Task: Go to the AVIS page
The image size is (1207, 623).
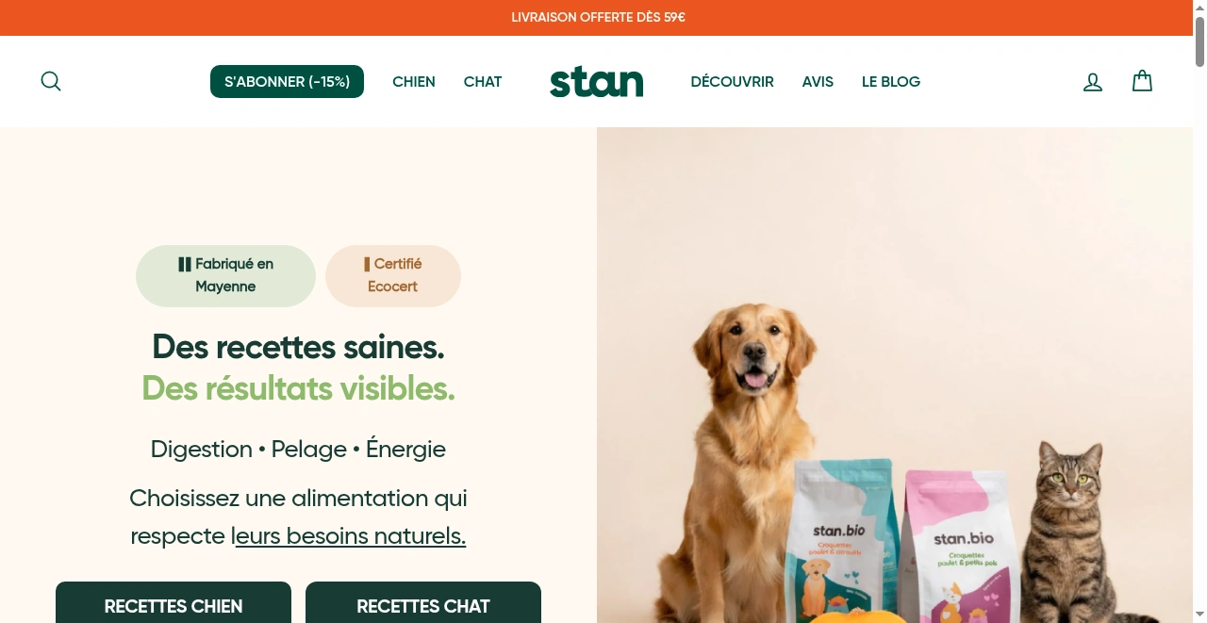Action: pos(818,82)
